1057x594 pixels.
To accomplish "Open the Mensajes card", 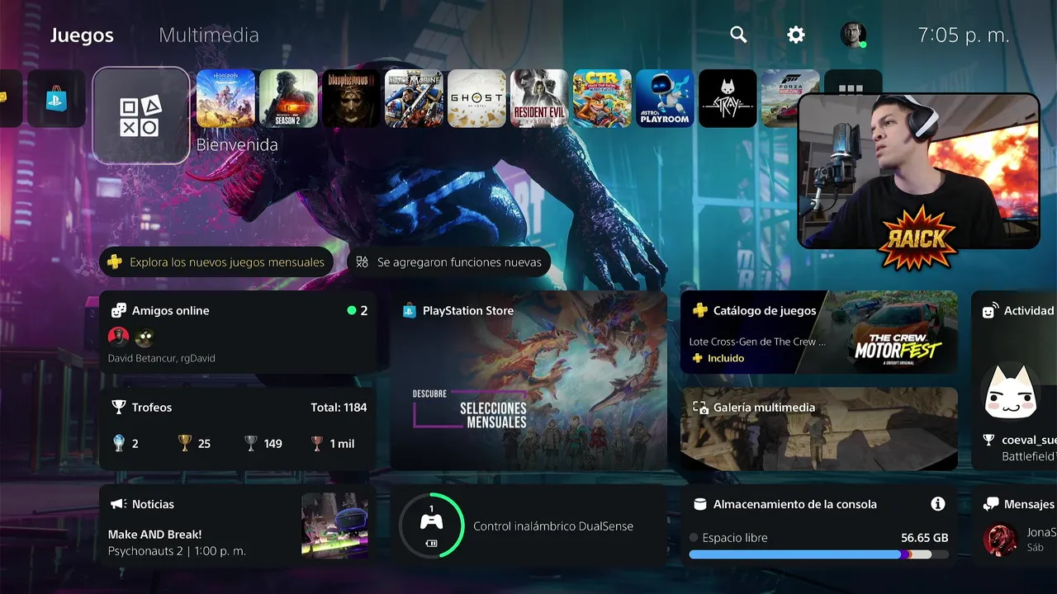I will pyautogui.click(x=1014, y=526).
